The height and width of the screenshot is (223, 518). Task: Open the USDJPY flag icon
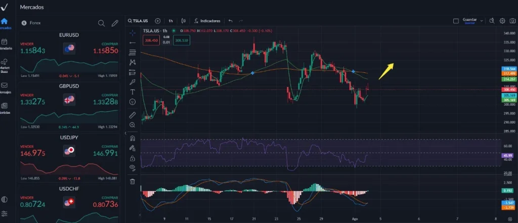pos(69,151)
